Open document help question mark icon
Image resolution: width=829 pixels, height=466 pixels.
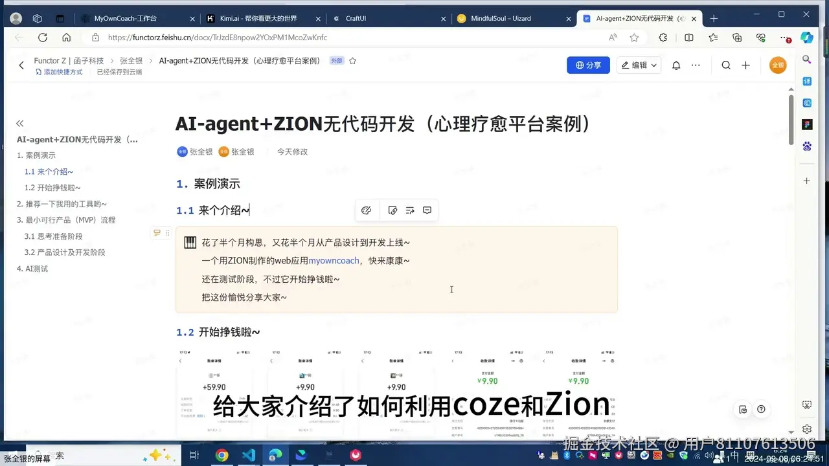[761, 409]
